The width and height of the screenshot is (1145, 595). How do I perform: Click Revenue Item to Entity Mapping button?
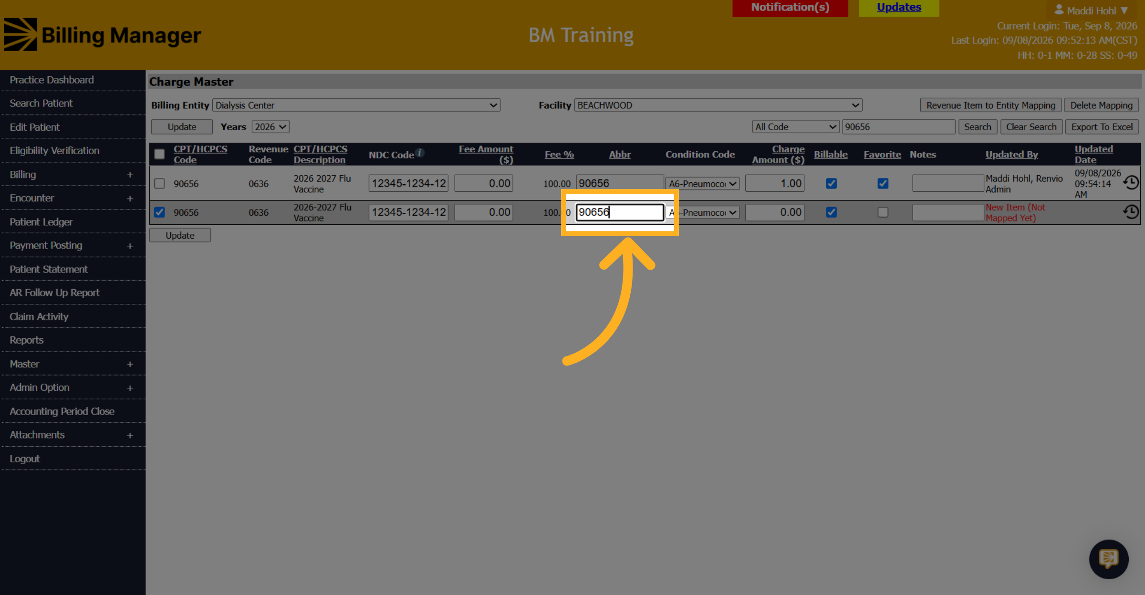(x=990, y=105)
